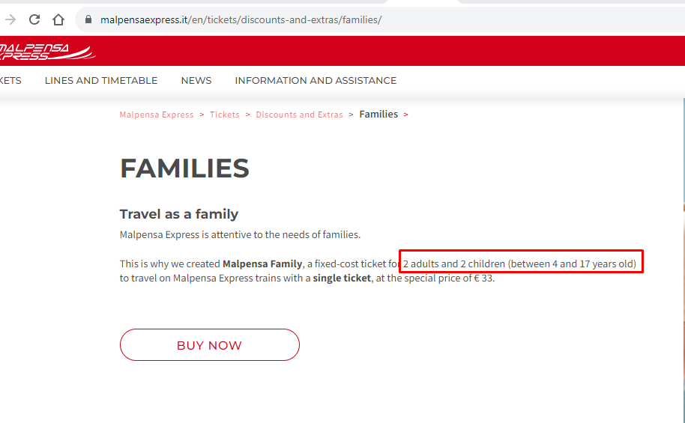Go to Malpensa Express breadcrumb link
The image size is (685, 423).
tap(157, 115)
